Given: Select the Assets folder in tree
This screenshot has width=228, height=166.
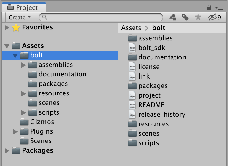Looking at the screenshot, I should click(33, 46).
